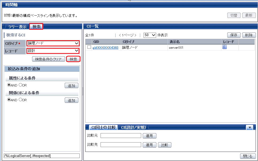The image size is (258, 161).
Task: Click the 全1件 count text
Action: (90, 35)
